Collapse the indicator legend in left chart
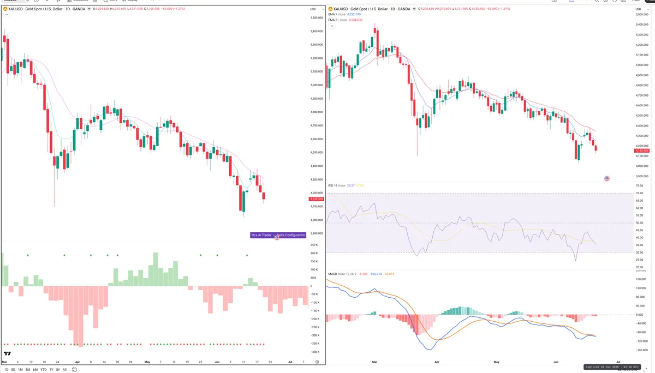Screen dimensions: 655x373 tap(7, 15)
